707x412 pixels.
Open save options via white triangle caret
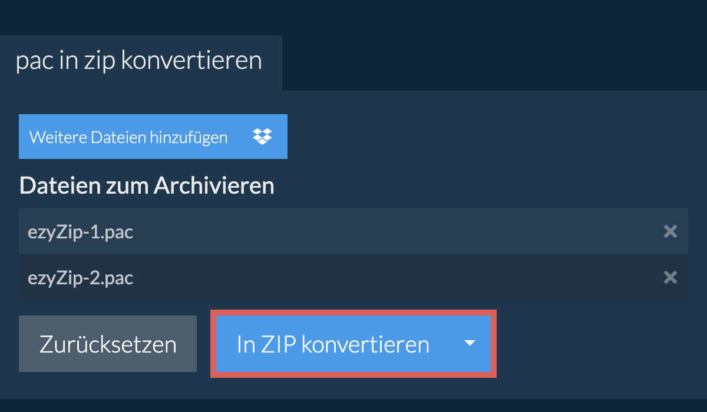(x=470, y=344)
